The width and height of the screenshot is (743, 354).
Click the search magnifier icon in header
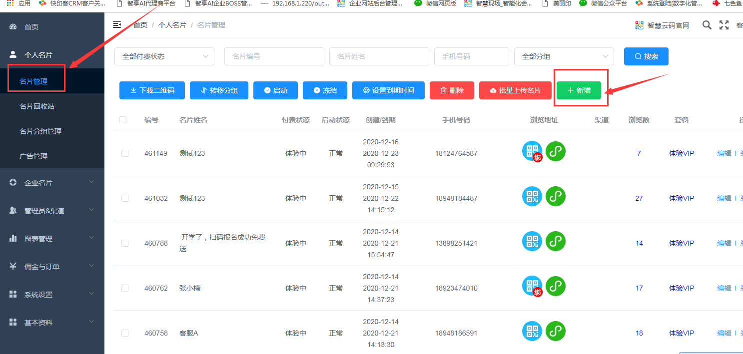click(x=707, y=25)
